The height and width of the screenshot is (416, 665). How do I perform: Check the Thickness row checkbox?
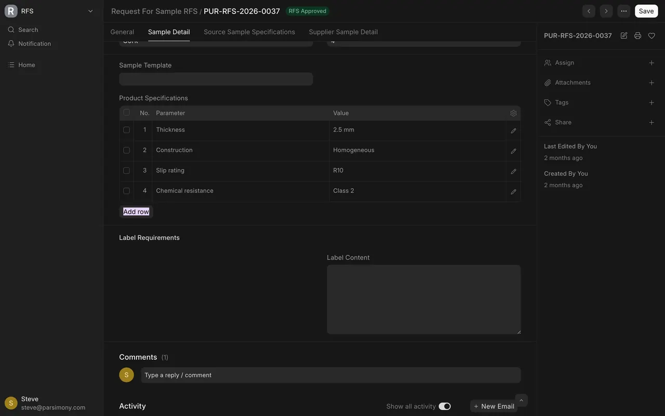pos(127,130)
